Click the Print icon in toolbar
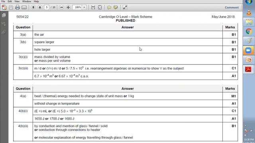The height and width of the screenshot is (143, 255). pos(18,8)
